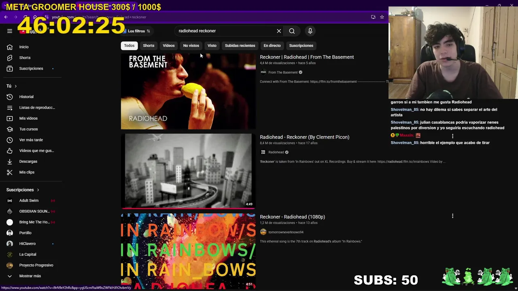Open the From The Basement Reckoner thumbnail
The image size is (518, 291).
pyautogui.click(x=188, y=91)
